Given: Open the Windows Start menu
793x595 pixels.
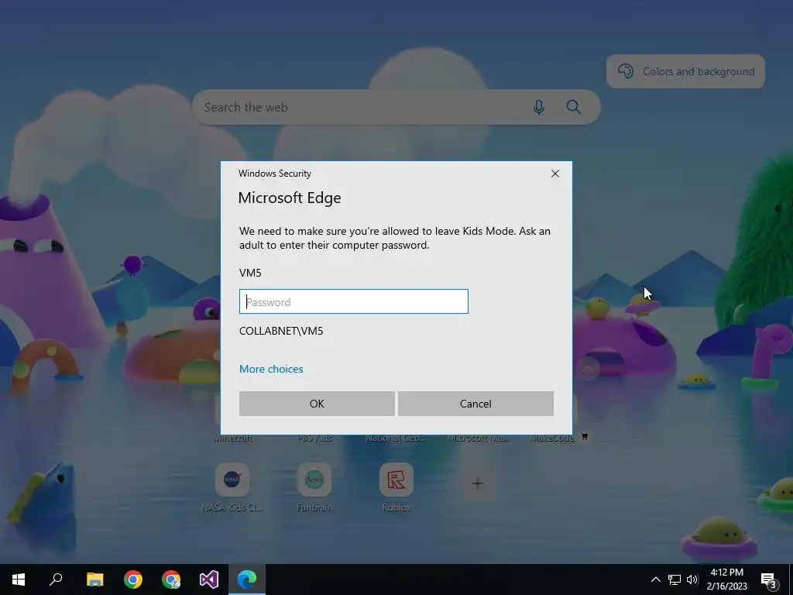Looking at the screenshot, I should 19,580.
